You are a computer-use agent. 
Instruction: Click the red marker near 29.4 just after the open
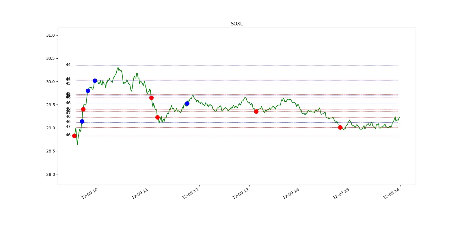pos(83,109)
